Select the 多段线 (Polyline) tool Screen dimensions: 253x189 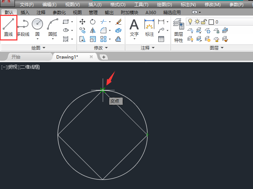[x=23, y=27]
